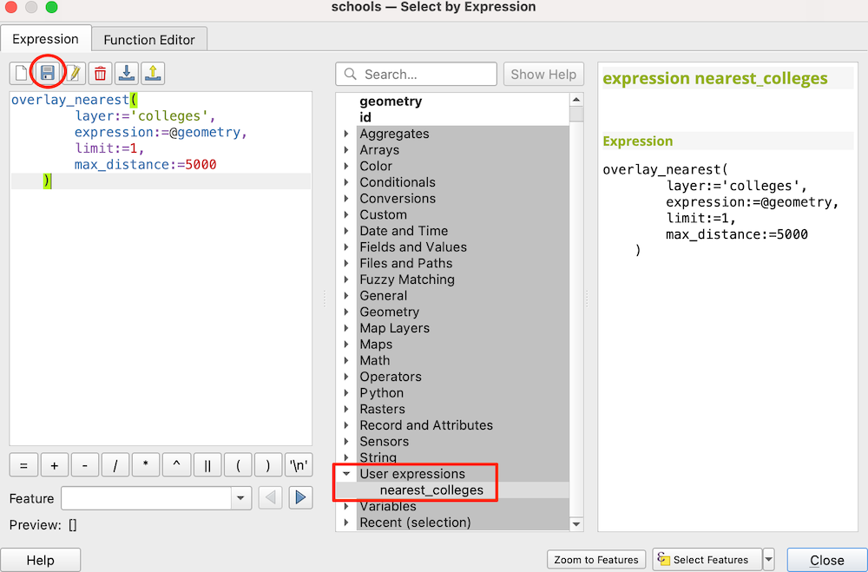Select the Math group
Image resolution: width=868 pixels, height=572 pixels.
click(375, 360)
